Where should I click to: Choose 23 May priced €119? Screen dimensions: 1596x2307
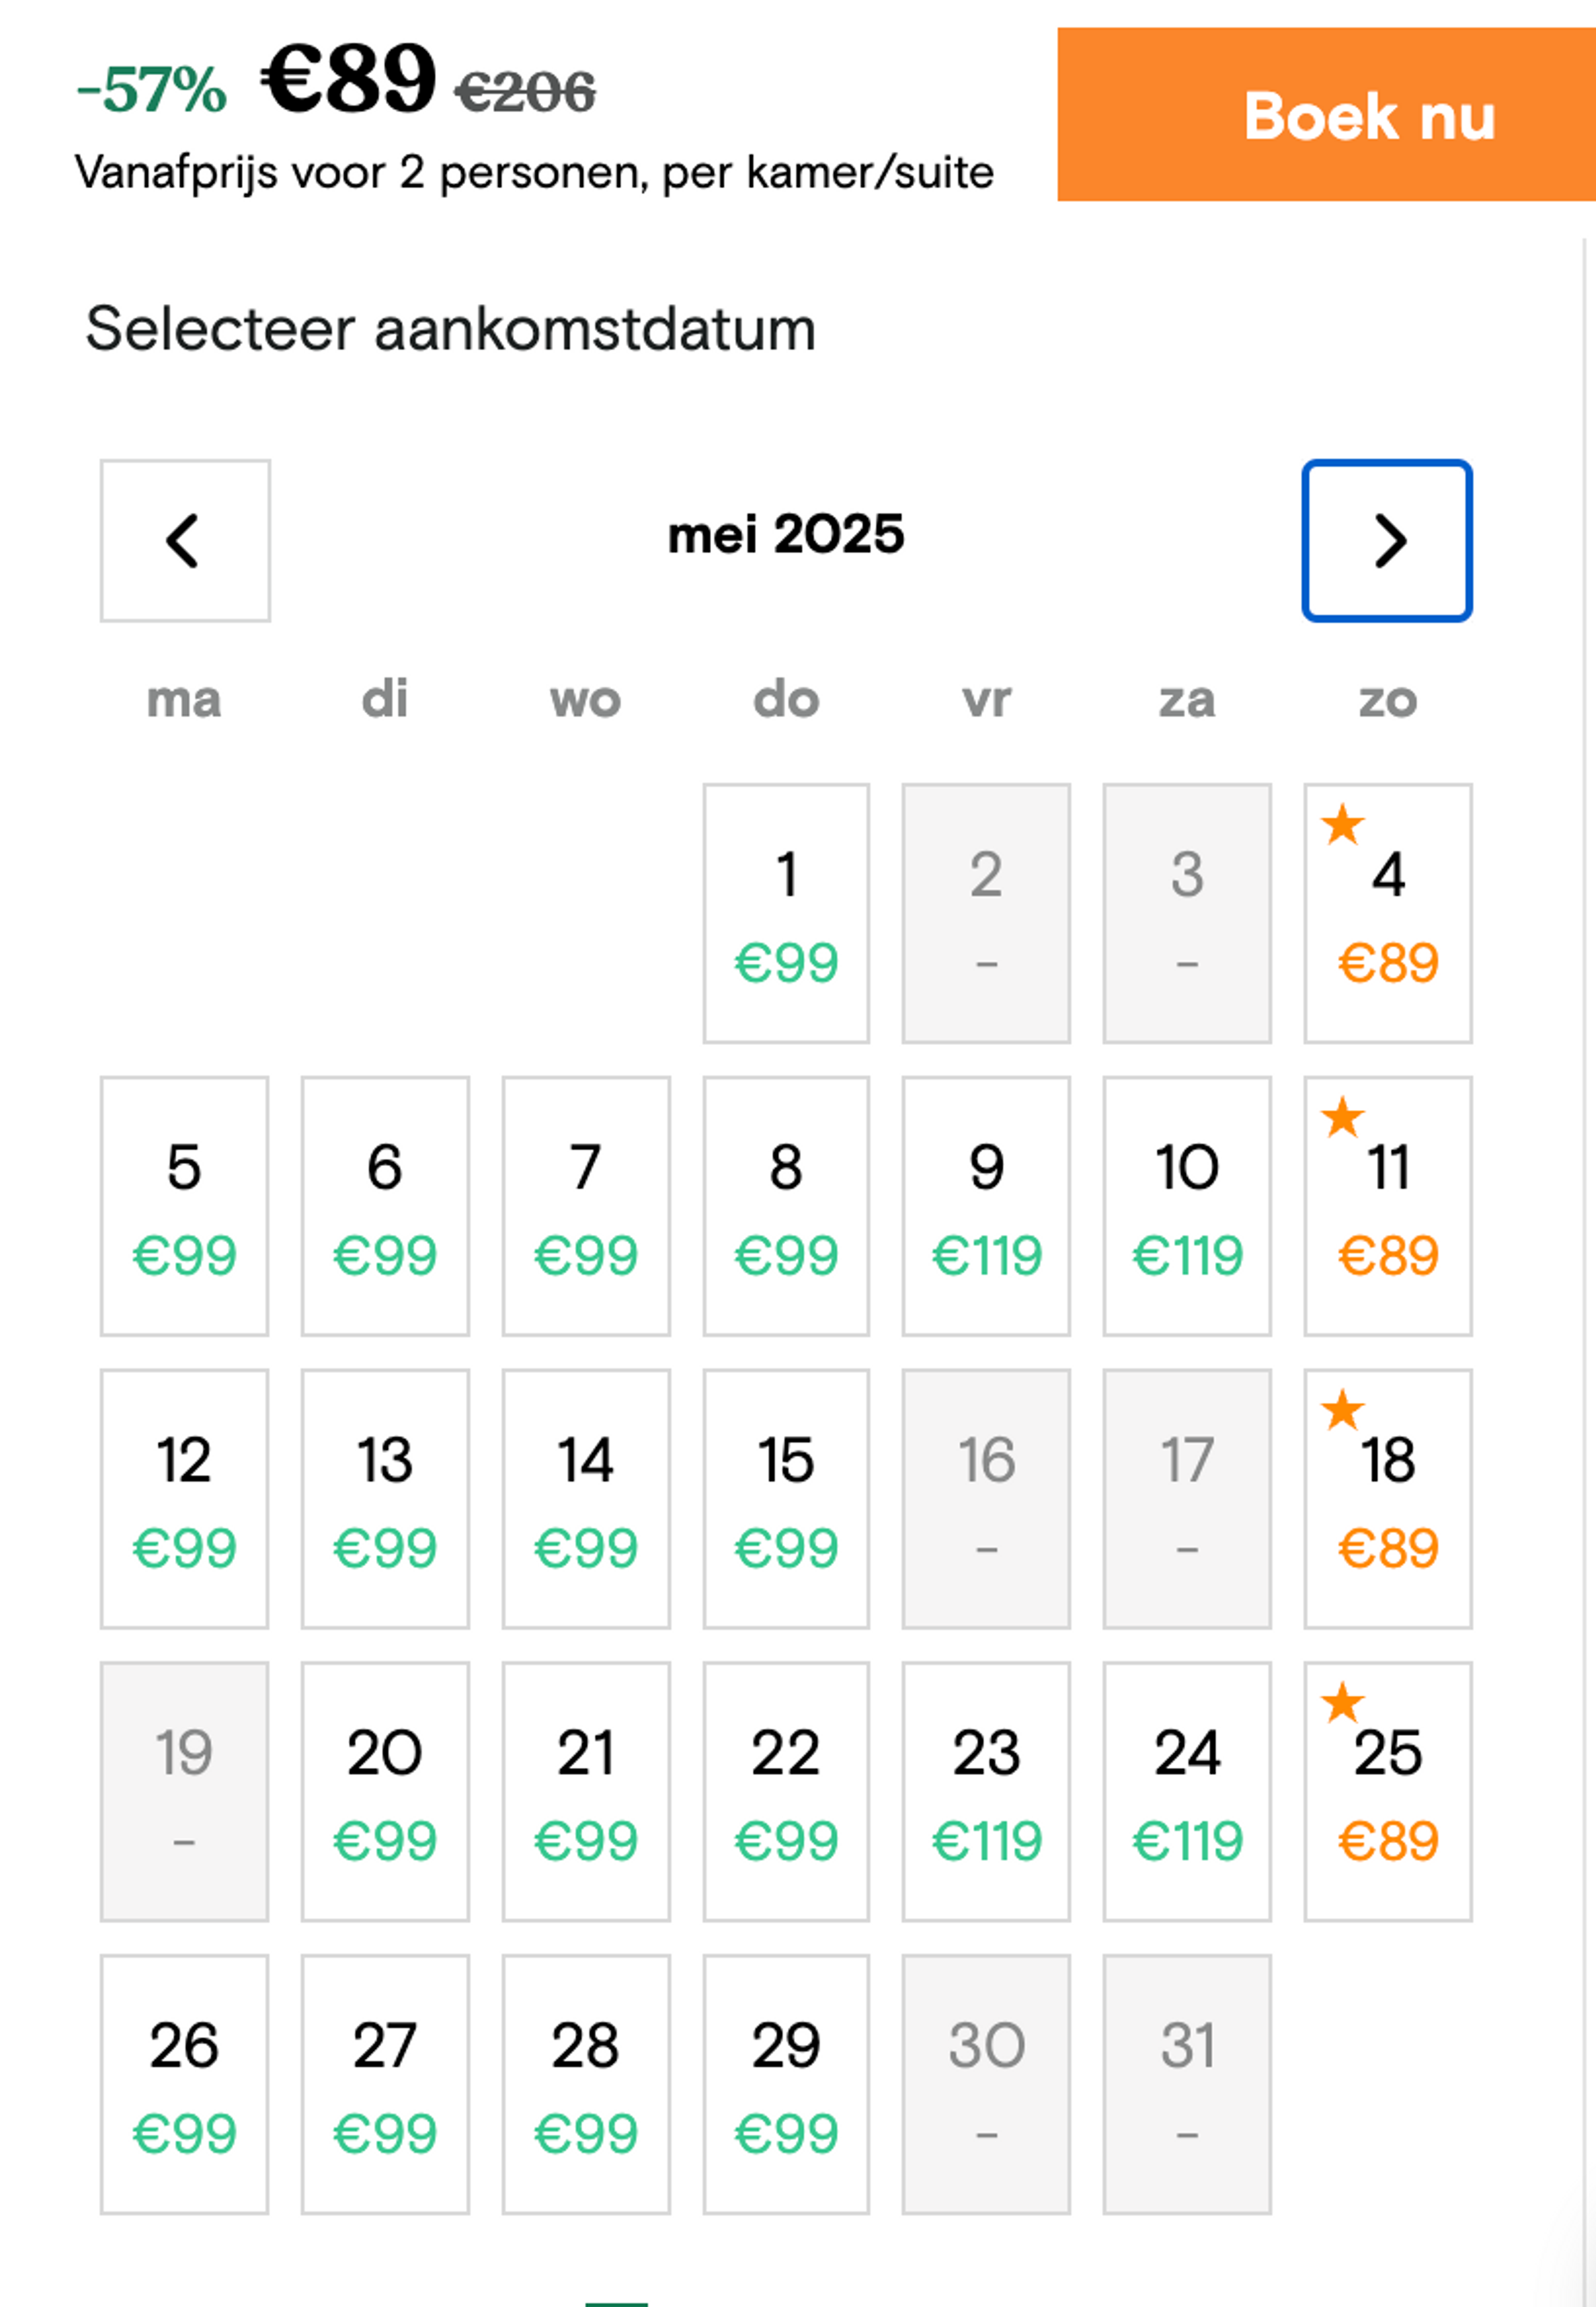[x=986, y=1792]
